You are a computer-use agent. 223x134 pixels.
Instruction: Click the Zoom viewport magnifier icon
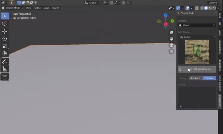171,33
